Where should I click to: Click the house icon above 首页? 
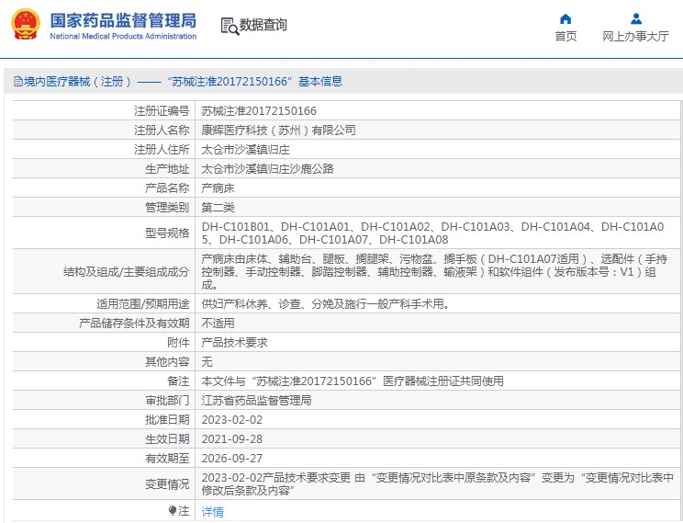pyautogui.click(x=565, y=18)
